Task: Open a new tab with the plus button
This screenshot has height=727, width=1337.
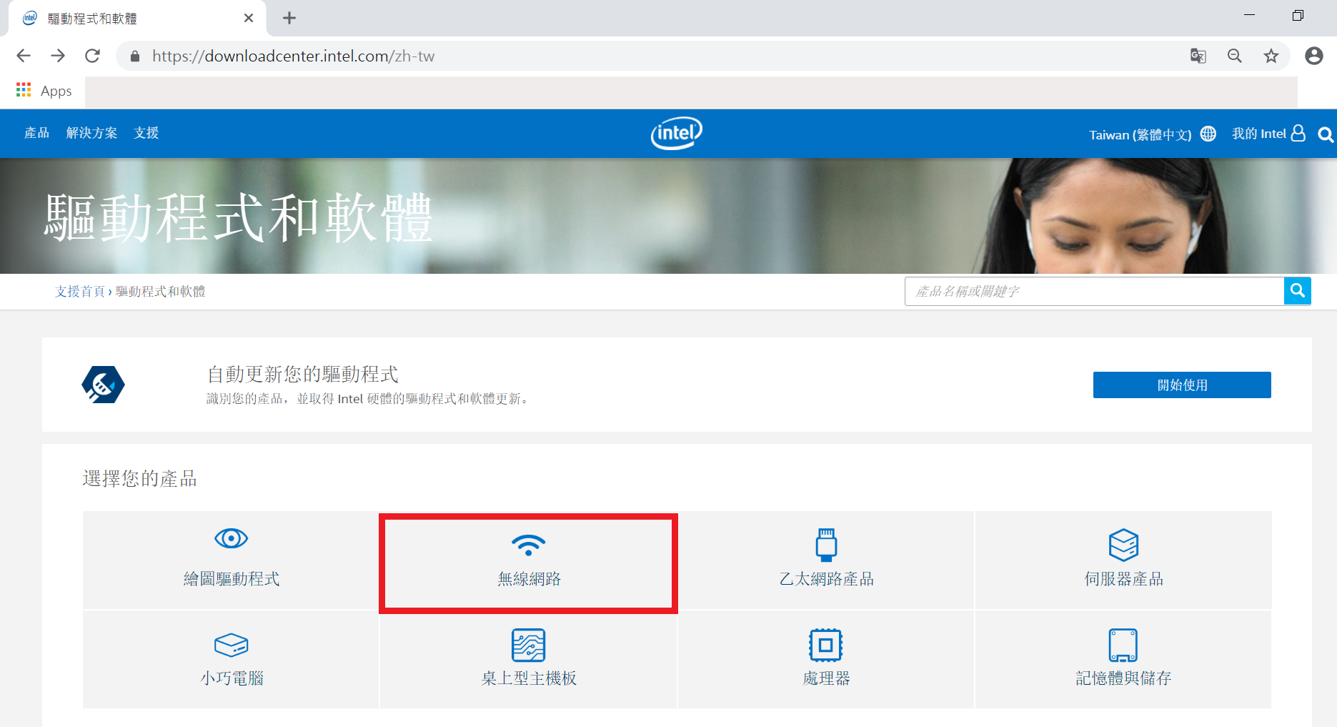Action: [289, 18]
